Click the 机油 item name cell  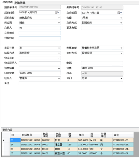[x=61, y=140]
